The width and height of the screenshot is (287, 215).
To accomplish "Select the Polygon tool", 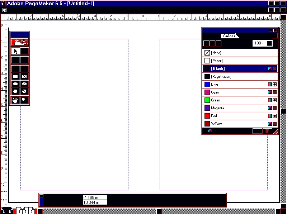I will tap(15, 91).
